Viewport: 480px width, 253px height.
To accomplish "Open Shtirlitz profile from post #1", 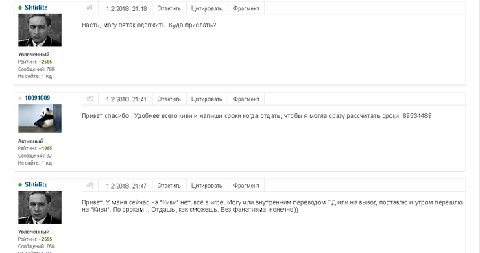I will 36,8.
